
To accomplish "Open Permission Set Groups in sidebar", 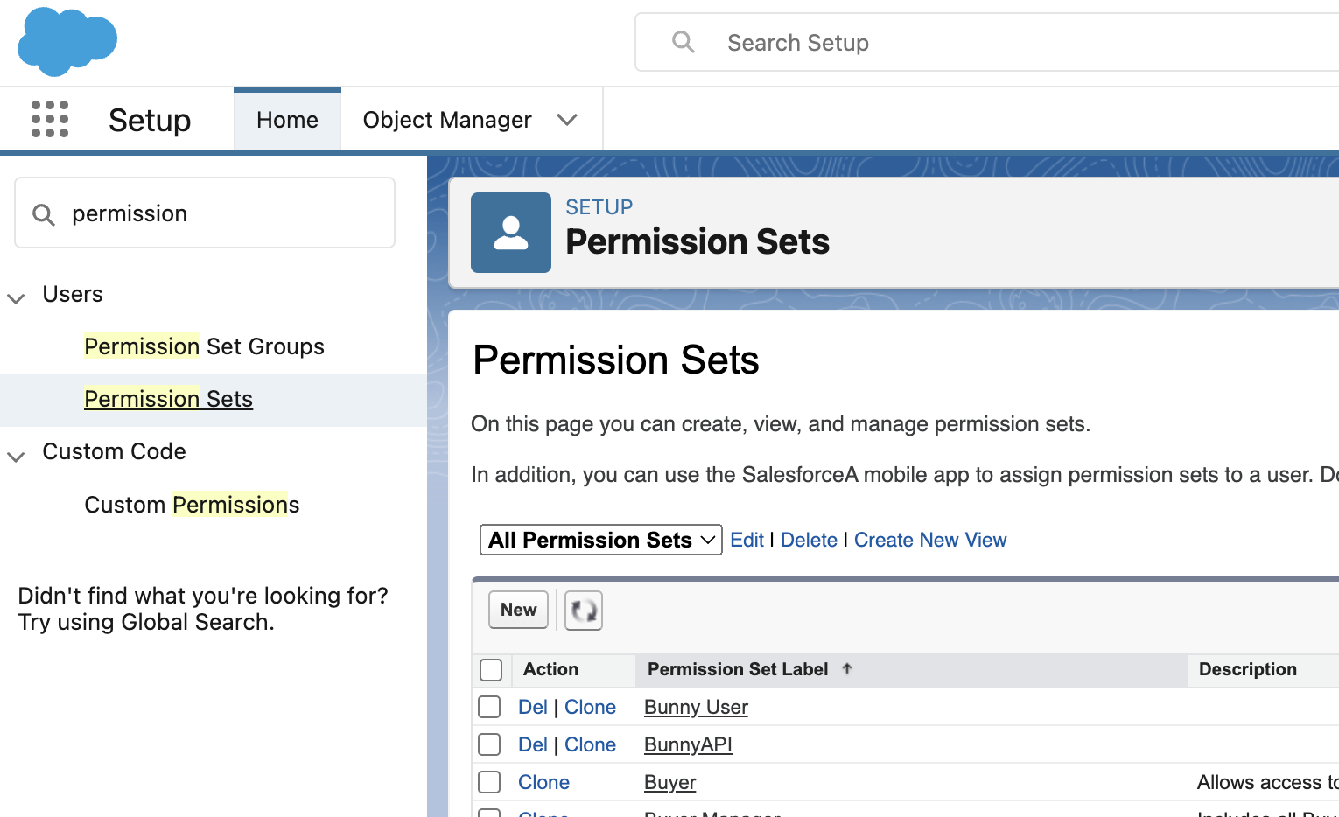I will (204, 346).
